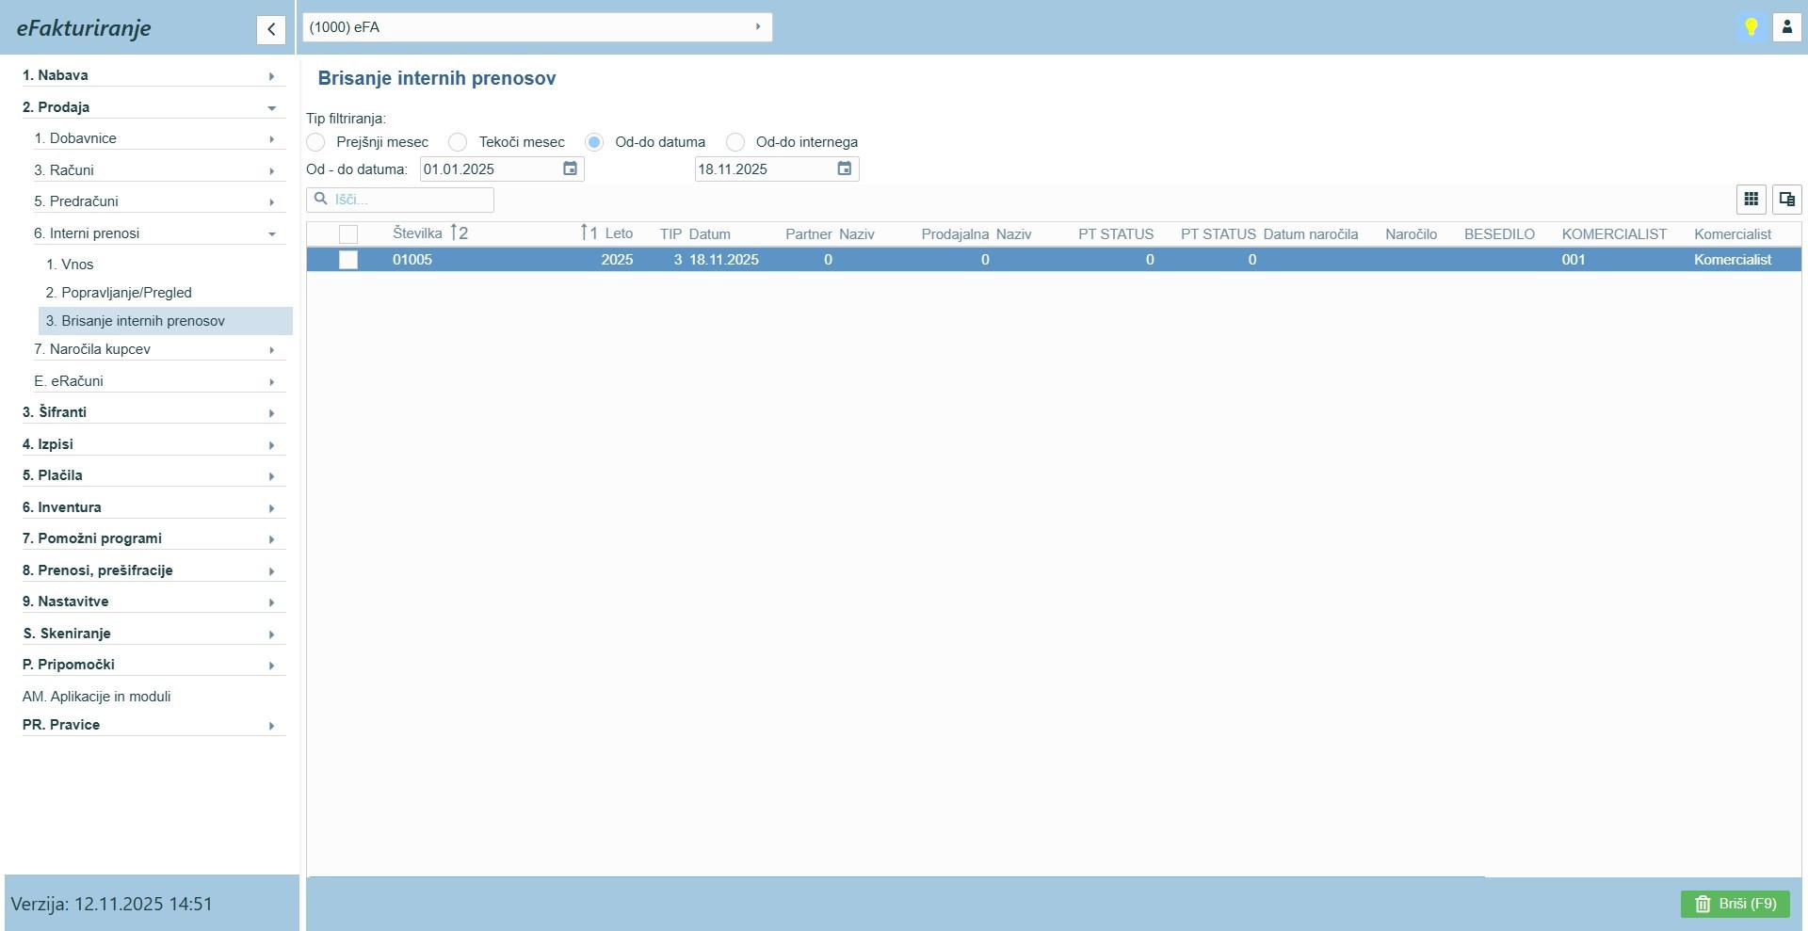Click the export table icon
Image resolution: width=1808 pixels, height=931 pixels.
click(1786, 200)
